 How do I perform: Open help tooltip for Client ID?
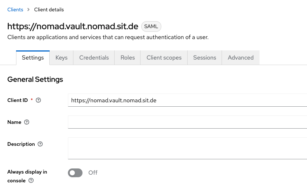(38, 100)
